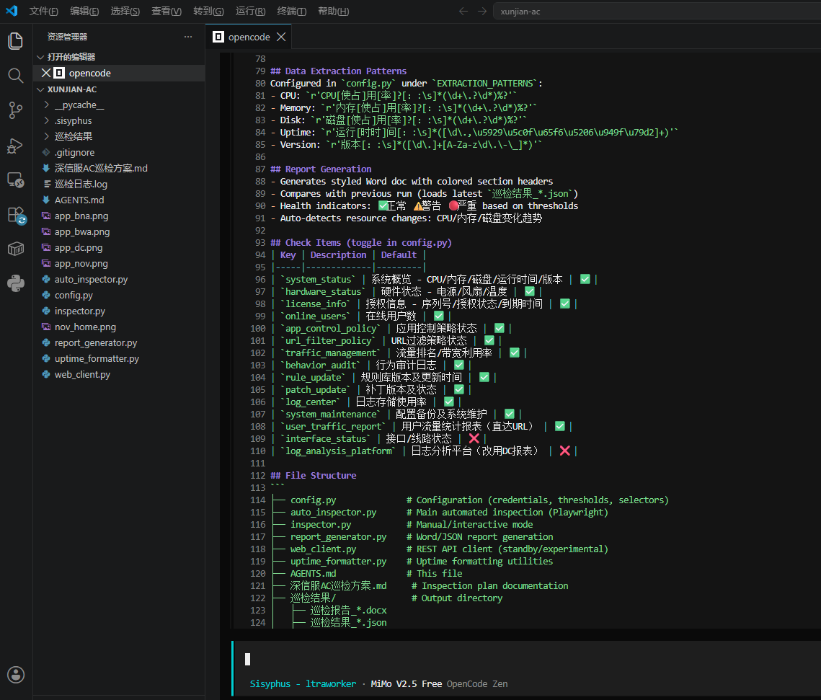
Task: Open the explorer more actions menu
Action: pyautogui.click(x=188, y=37)
